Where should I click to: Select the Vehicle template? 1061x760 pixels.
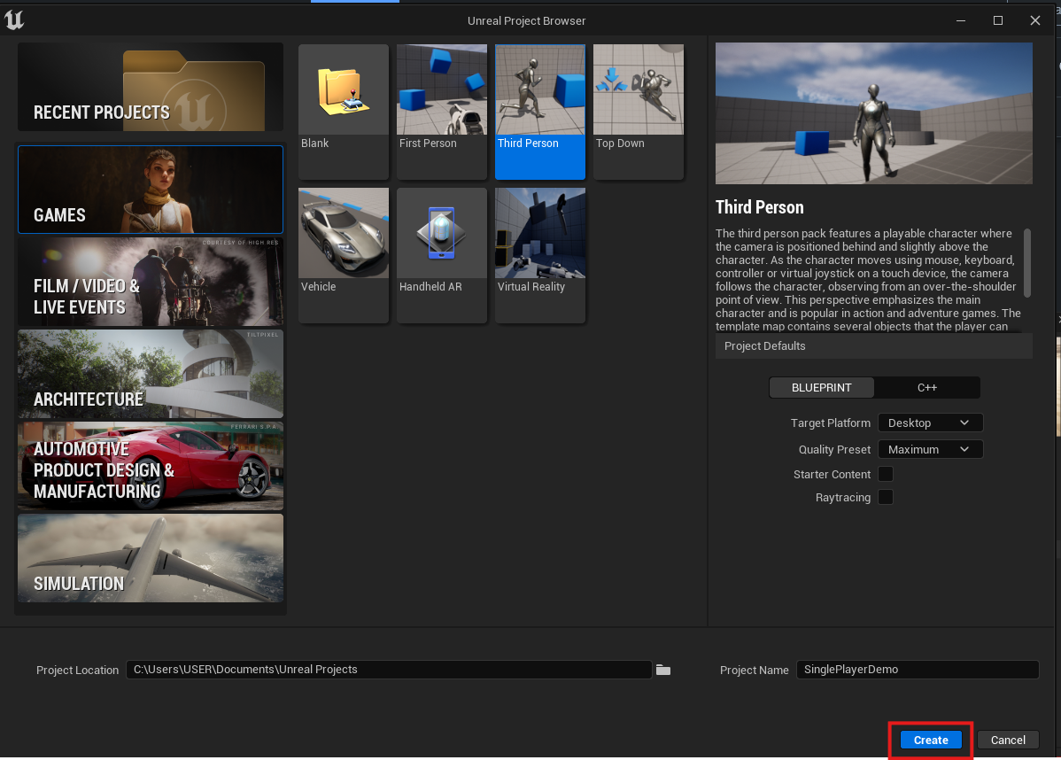pos(344,234)
